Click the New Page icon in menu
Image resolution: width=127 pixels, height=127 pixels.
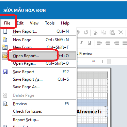pyautogui.click(x=5, y=40)
